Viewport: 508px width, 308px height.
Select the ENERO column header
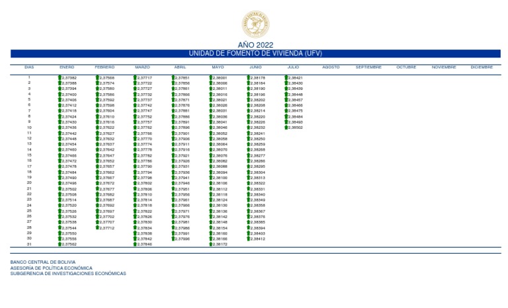coord(67,67)
